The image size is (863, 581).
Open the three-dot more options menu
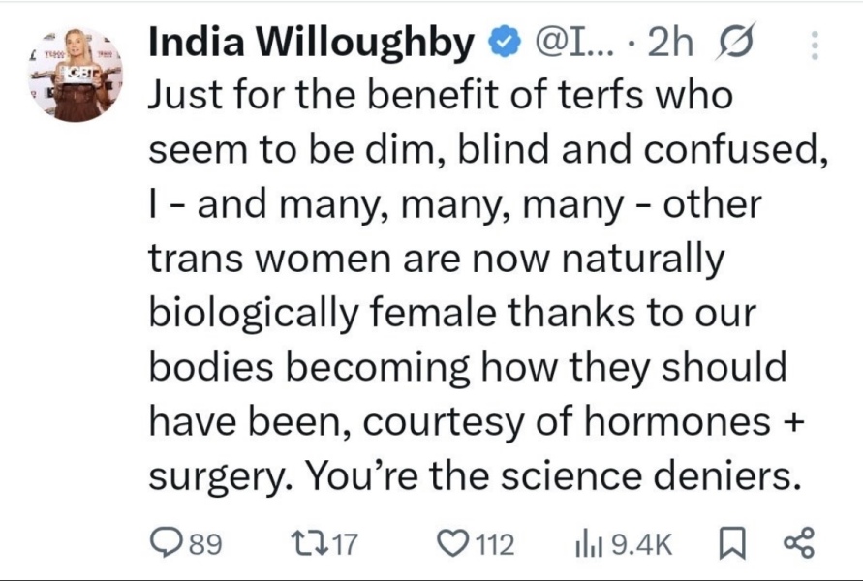[x=813, y=45]
